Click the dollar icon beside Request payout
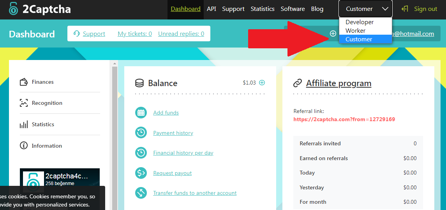446x210 pixels. [x=141, y=173]
